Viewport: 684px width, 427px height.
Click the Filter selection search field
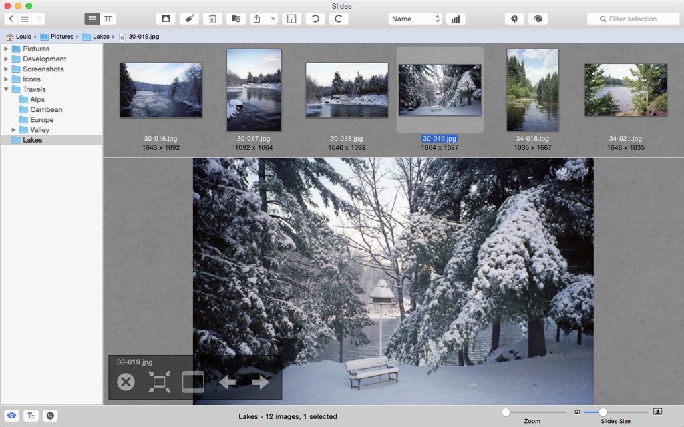633,19
